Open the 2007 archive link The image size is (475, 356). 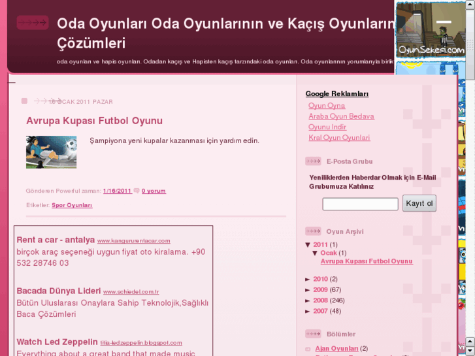[x=321, y=311]
